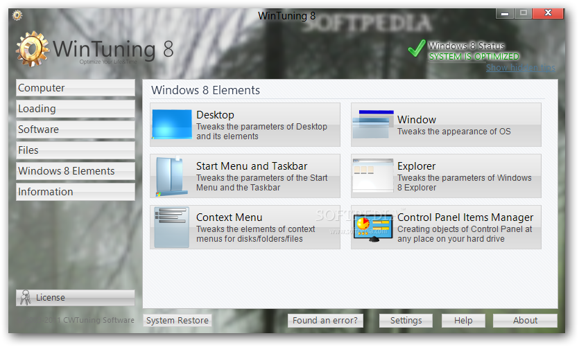Click the Window tile icon
This screenshot has width=579, height=347.
click(373, 124)
